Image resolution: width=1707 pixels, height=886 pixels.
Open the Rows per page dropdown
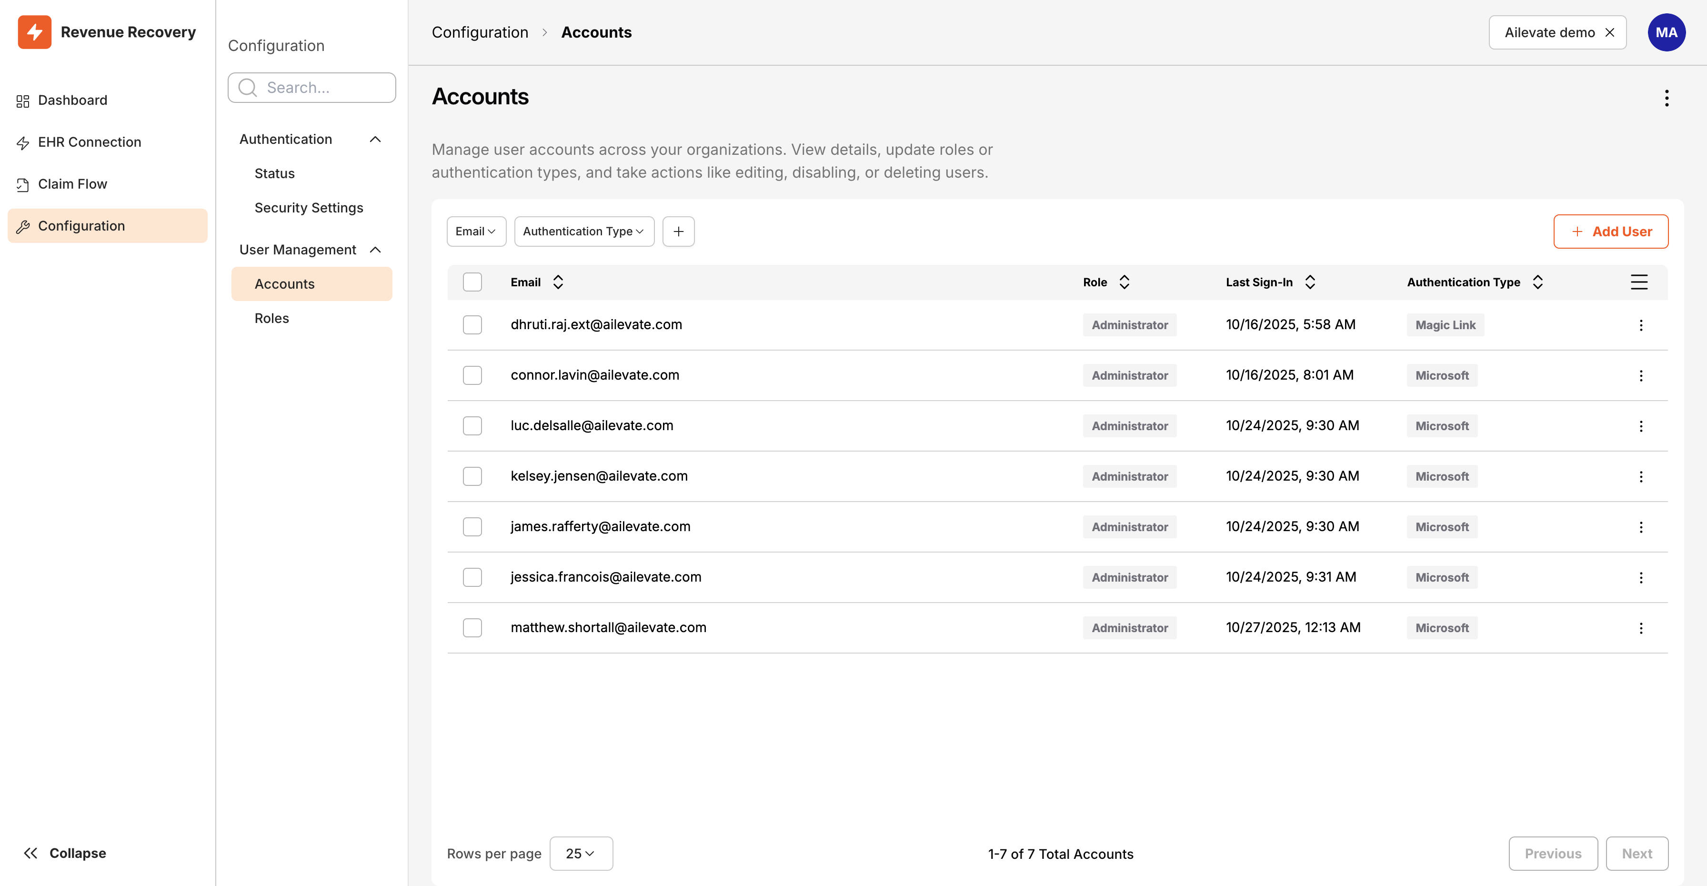click(x=581, y=853)
